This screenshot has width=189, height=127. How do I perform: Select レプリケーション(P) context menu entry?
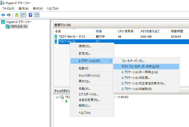(x=92, y=61)
